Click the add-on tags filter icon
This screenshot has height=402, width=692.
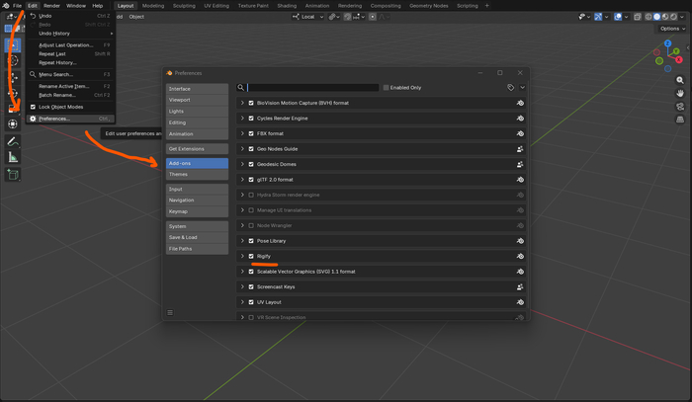pos(511,87)
